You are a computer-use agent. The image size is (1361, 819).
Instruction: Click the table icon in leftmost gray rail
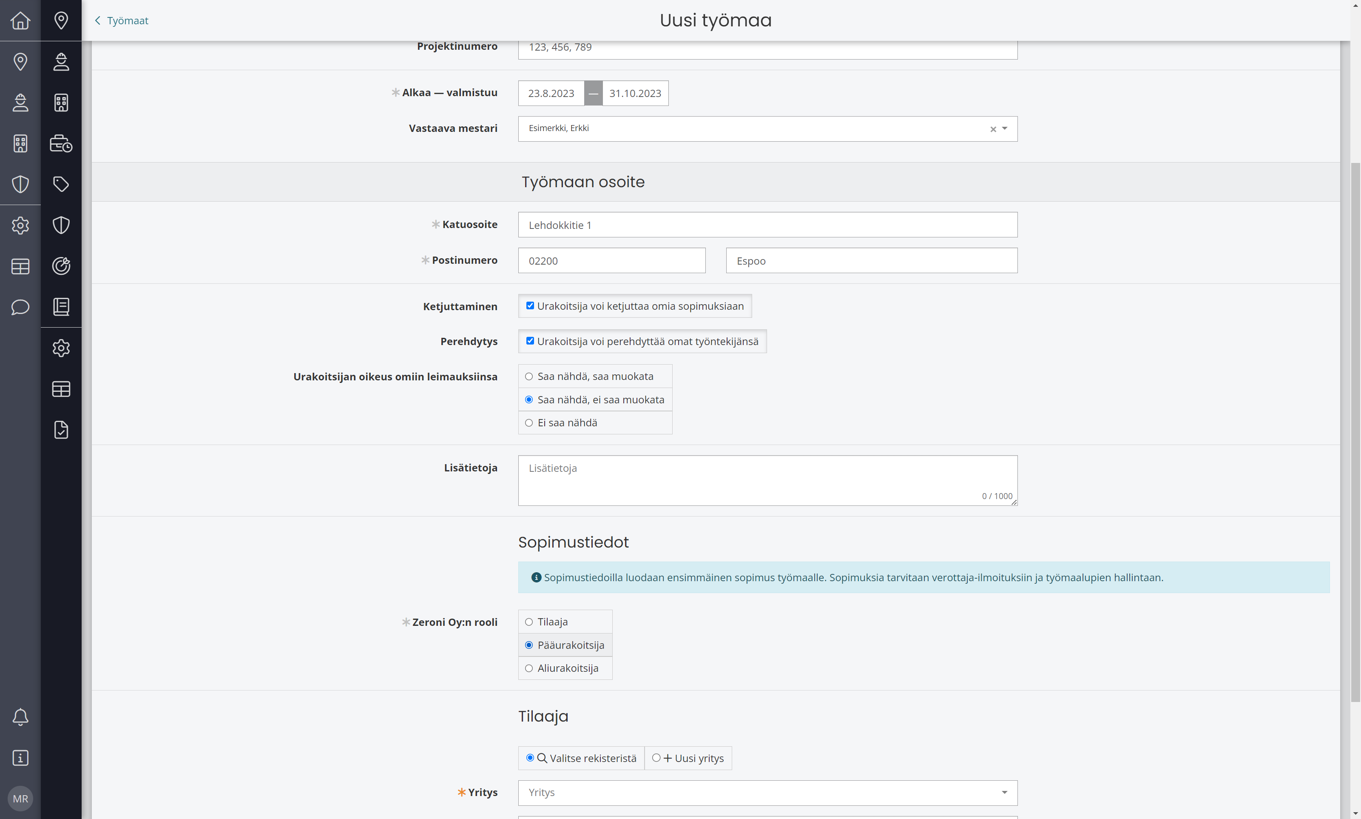[20, 266]
